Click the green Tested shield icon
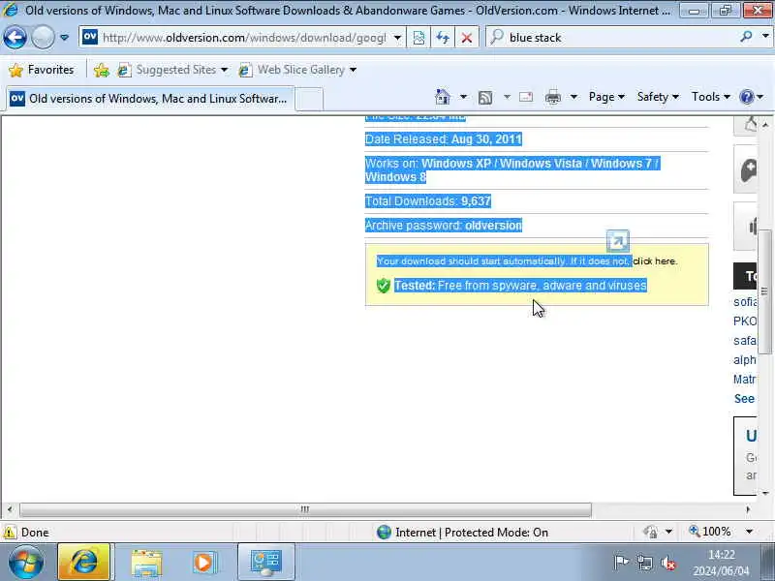The width and height of the screenshot is (775, 581). click(384, 285)
